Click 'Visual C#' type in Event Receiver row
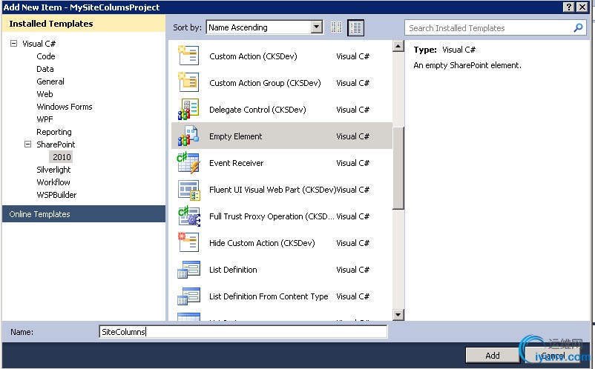Viewport: 595px width, 369px height. pos(352,163)
